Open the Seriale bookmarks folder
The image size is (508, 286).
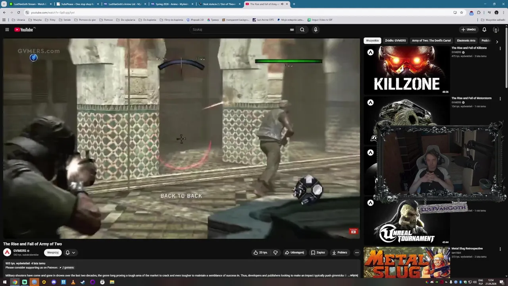point(65,20)
